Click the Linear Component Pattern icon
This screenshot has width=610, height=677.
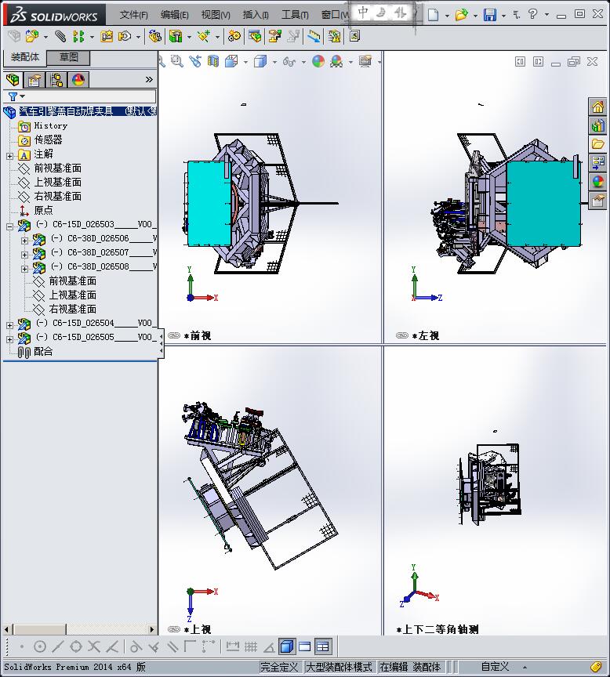[78, 36]
